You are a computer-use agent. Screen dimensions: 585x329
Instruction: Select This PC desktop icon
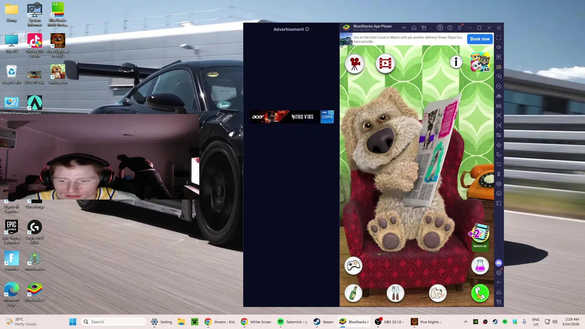[11, 44]
